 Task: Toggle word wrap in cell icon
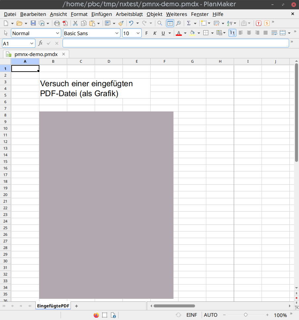pyautogui.click(x=274, y=33)
